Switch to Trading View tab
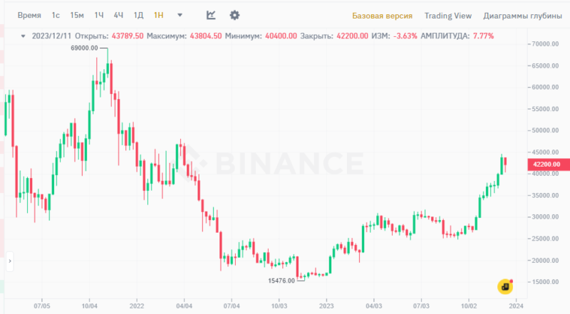Viewport: 570px width, 314px height. 447,15
